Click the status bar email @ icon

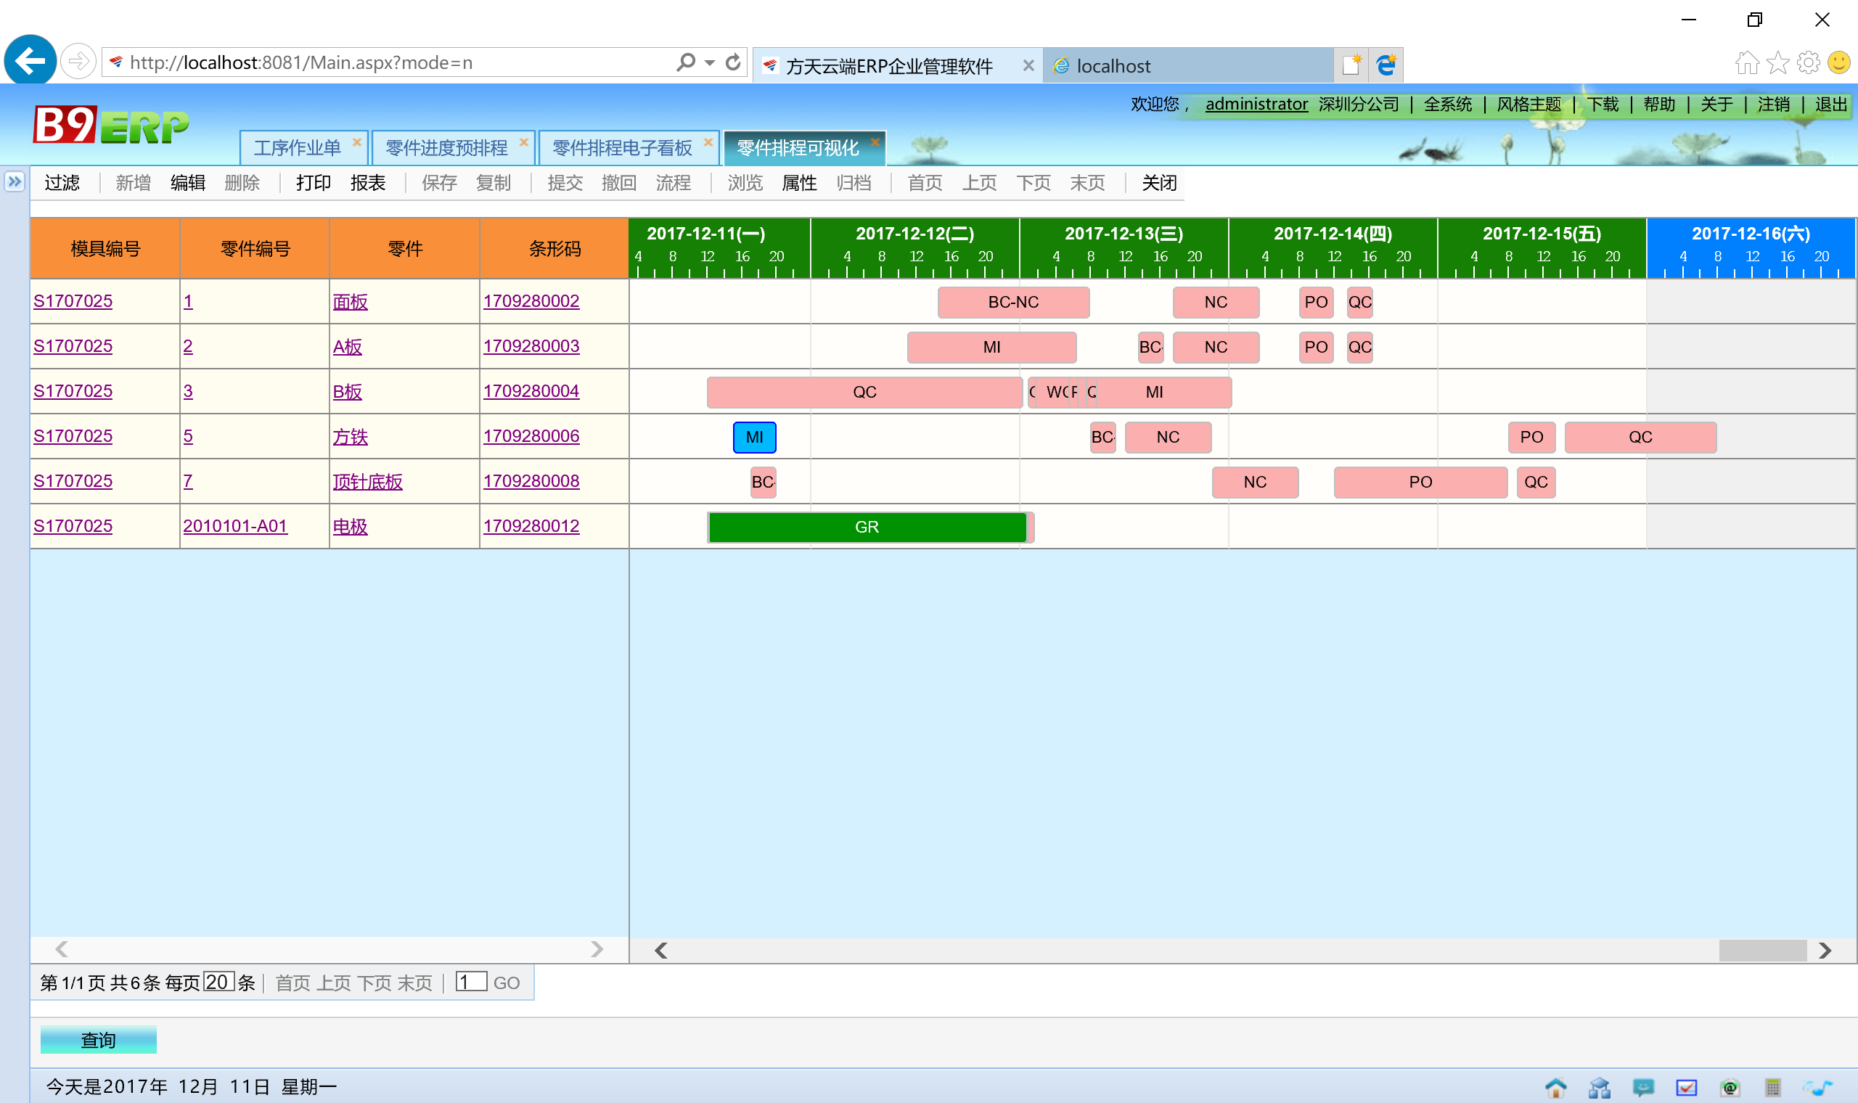coord(1730,1087)
